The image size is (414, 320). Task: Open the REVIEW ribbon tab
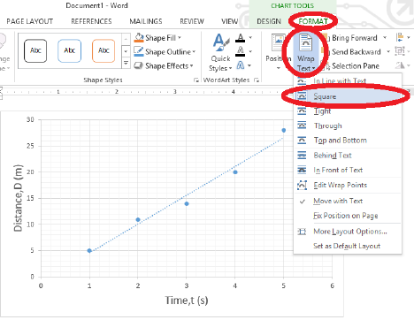[192, 21]
